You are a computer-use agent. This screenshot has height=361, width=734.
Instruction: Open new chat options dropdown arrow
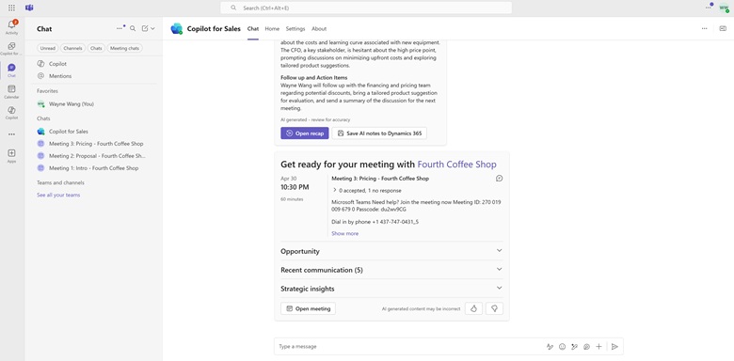[152, 28]
